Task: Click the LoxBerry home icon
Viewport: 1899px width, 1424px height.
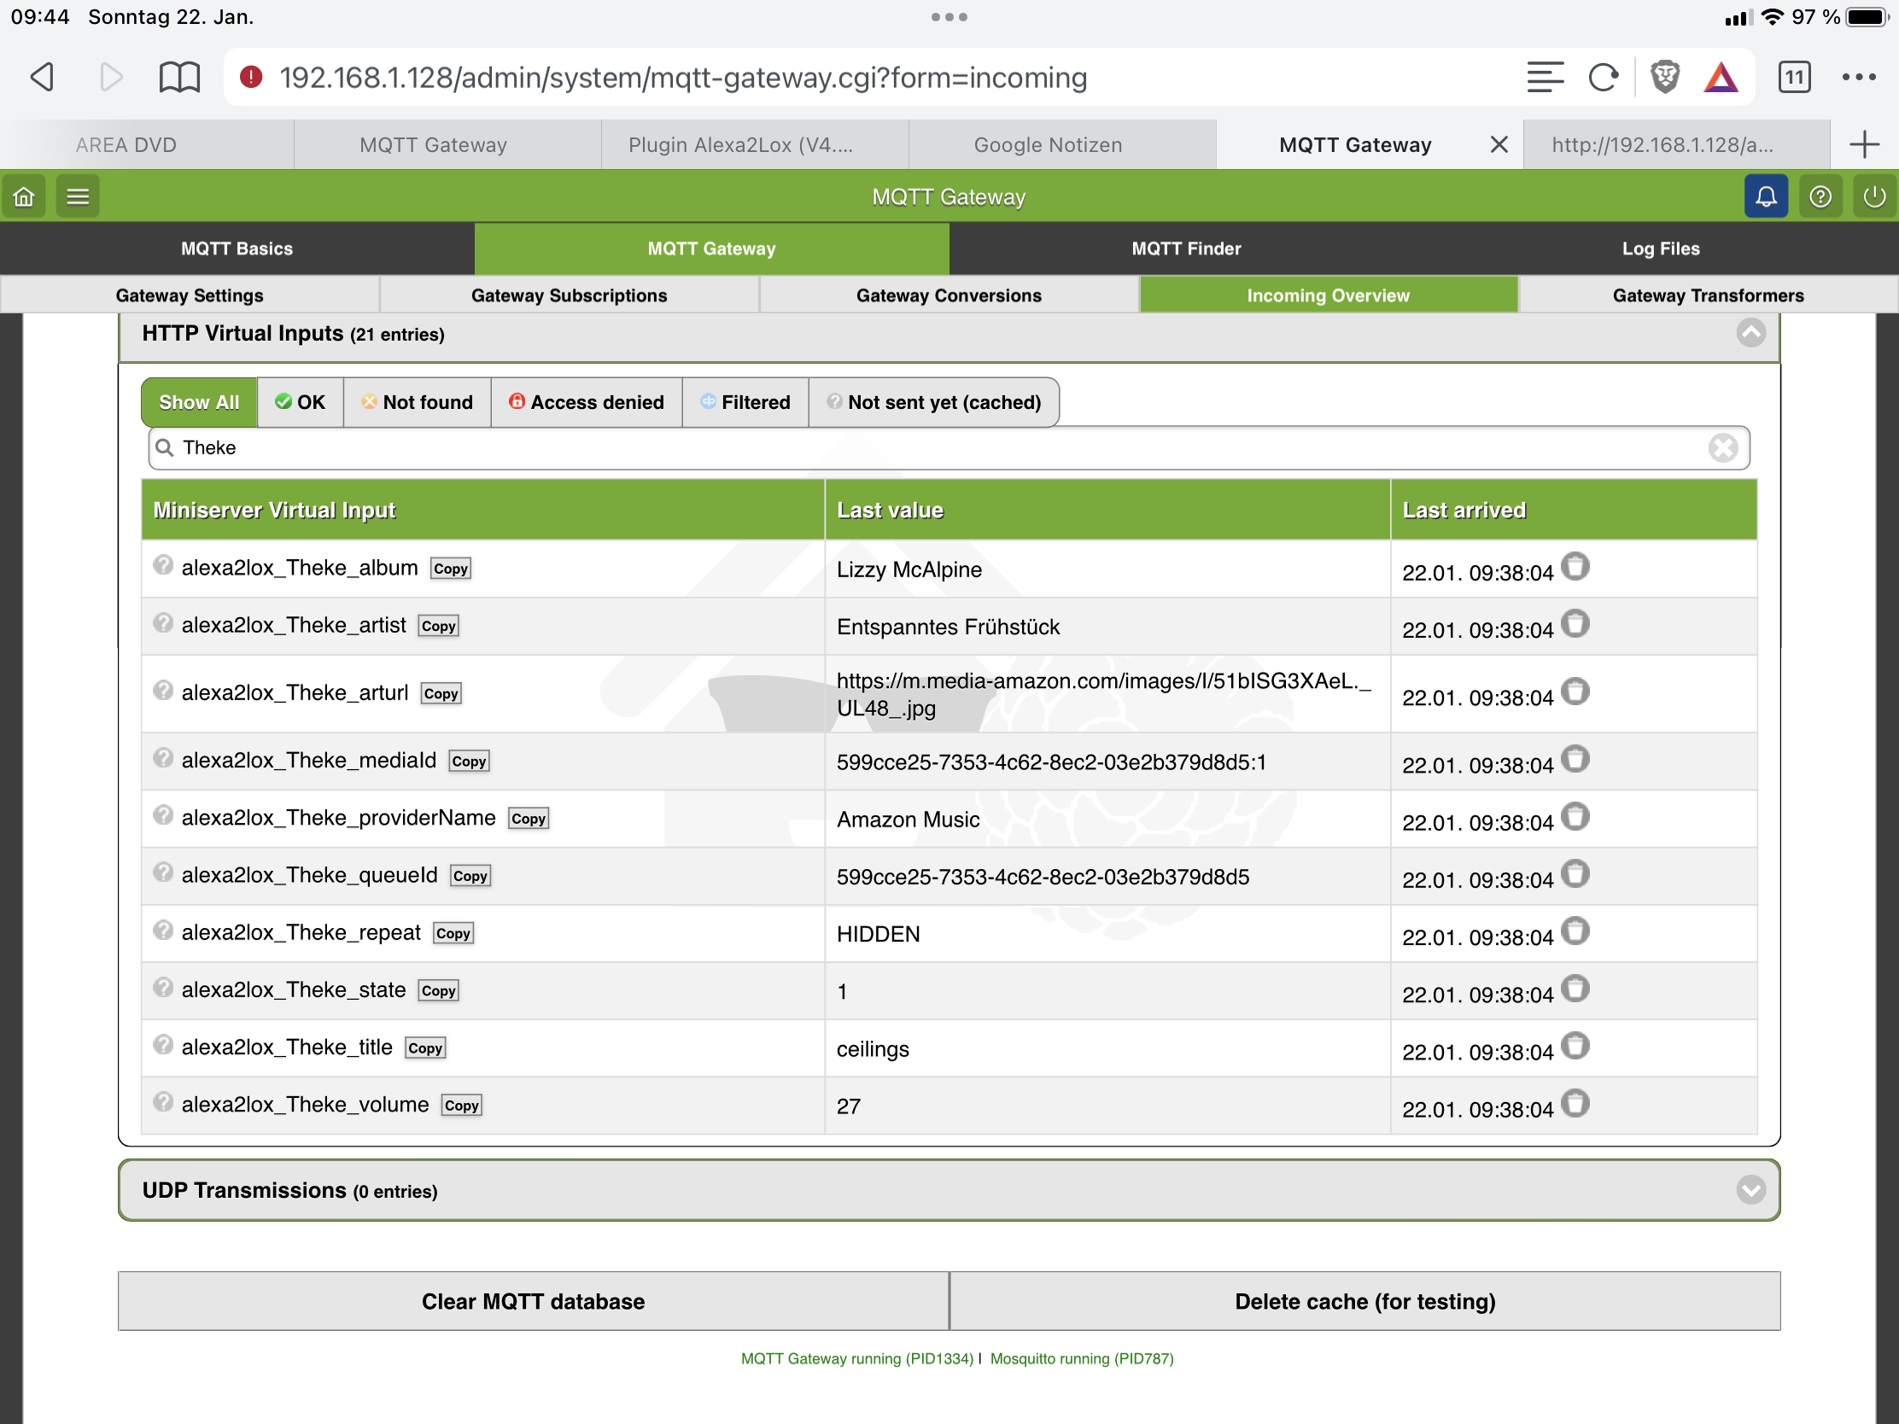Action: [x=24, y=196]
